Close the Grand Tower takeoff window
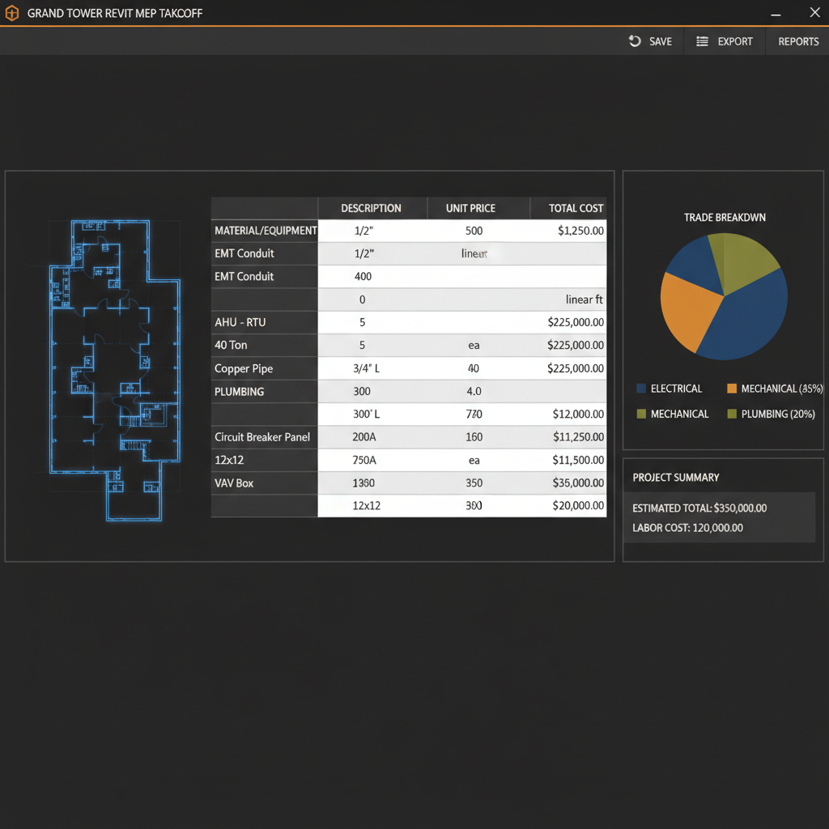Viewport: 829px width, 829px height. [814, 12]
